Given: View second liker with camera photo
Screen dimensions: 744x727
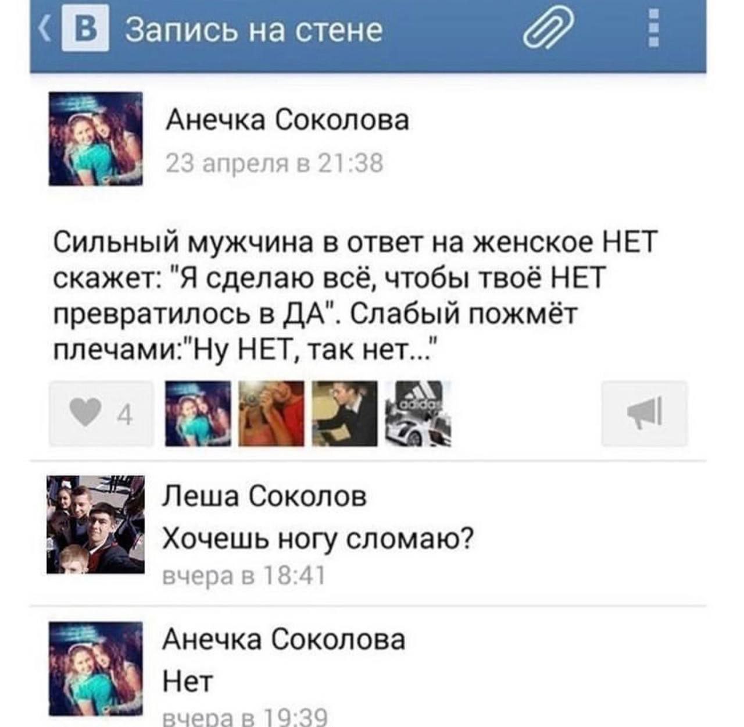Looking at the screenshot, I should point(271,414).
